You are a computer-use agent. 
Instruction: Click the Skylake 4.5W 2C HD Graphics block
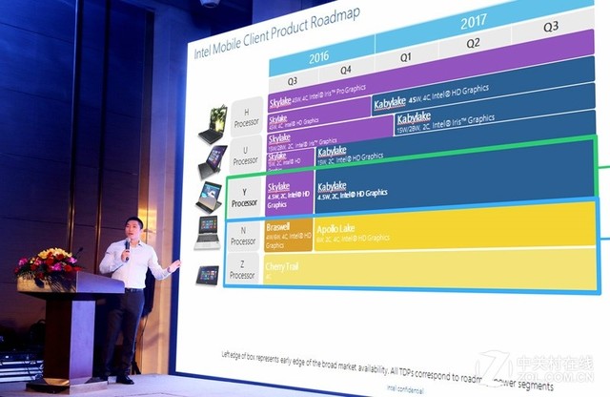(289, 194)
